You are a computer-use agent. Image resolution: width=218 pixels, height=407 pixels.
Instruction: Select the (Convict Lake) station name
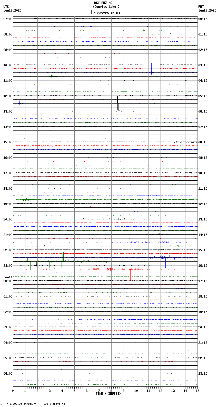click(x=106, y=7)
